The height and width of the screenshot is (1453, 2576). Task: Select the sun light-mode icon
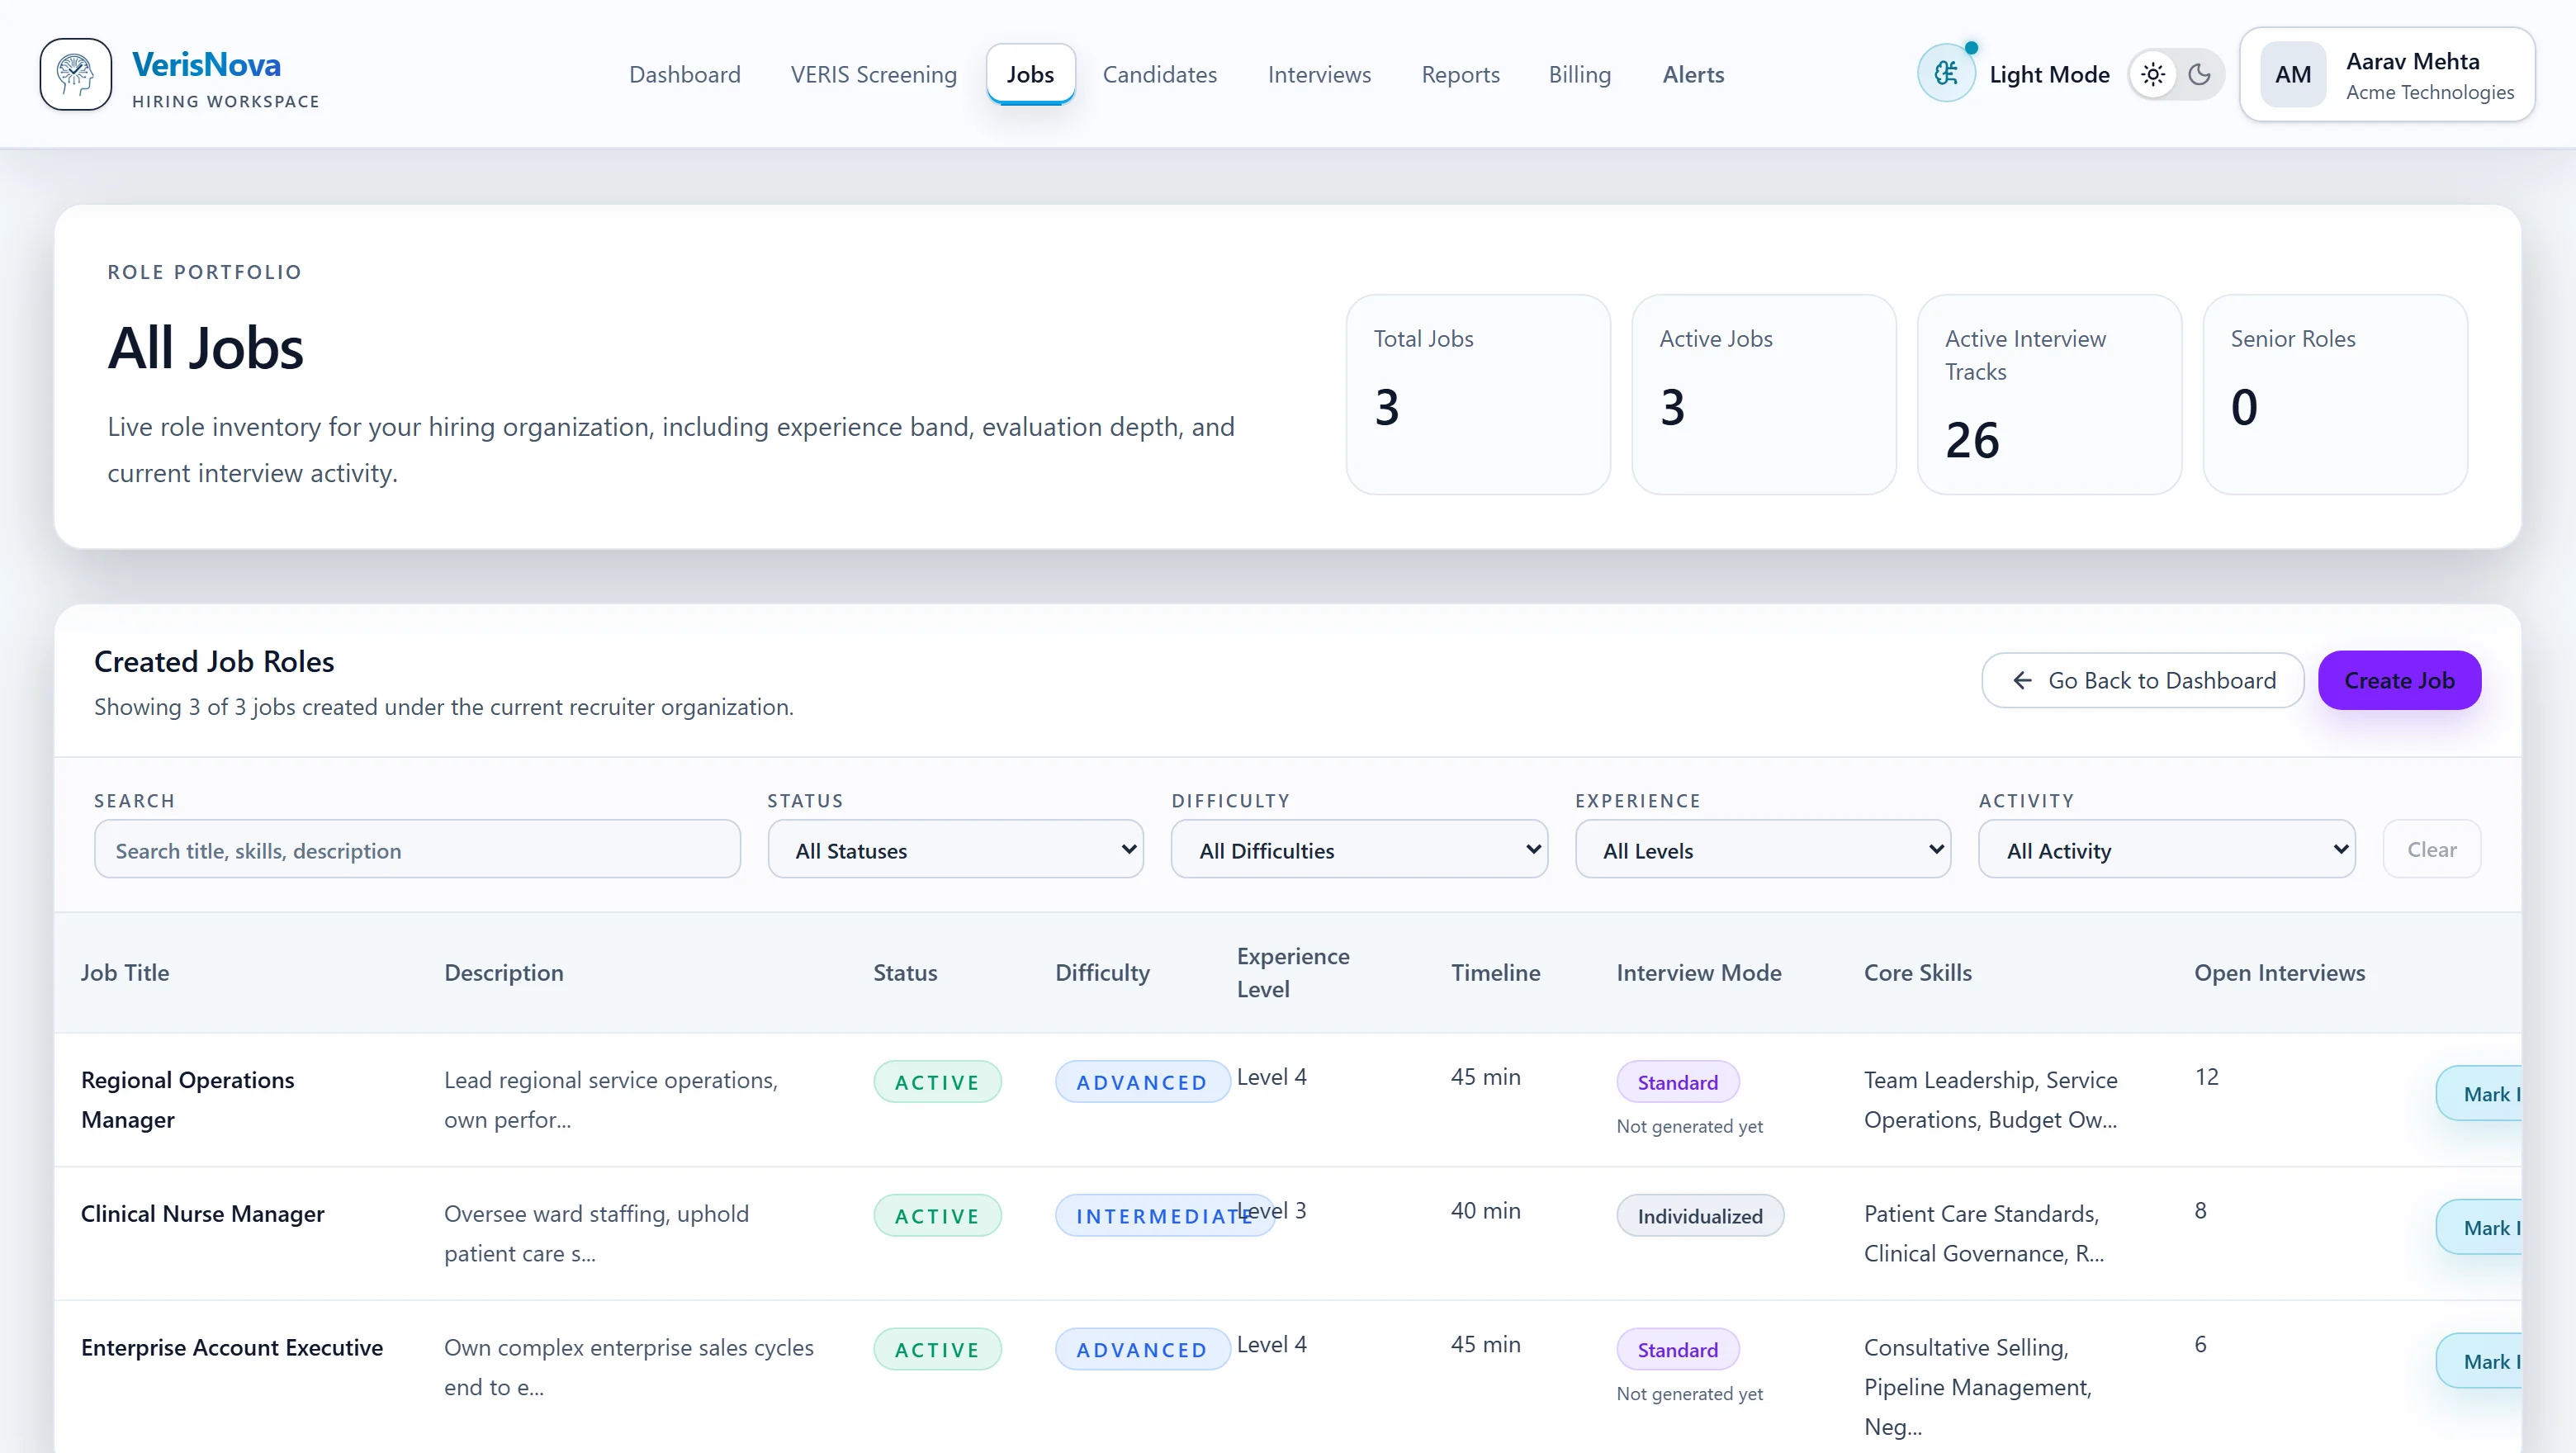(x=2153, y=74)
